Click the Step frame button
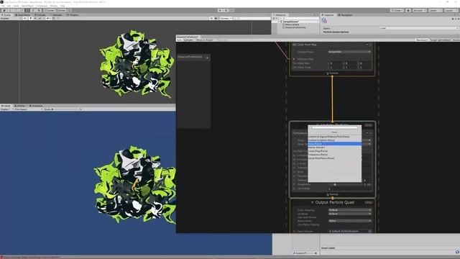Screen dimensions: 460x259 (231, 11)
